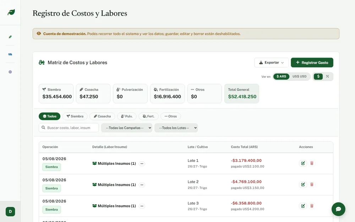
Task: Open the tractor/machinery icon in sidebar
Action: [10, 54]
